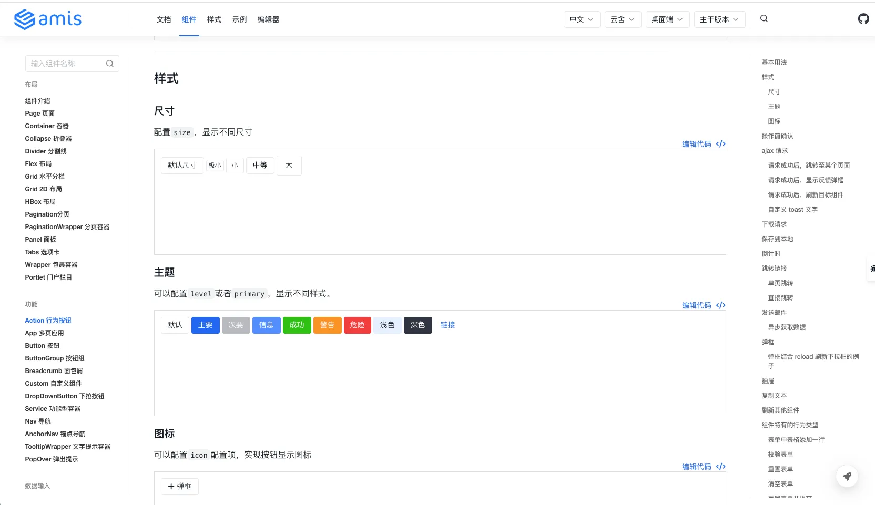The height and width of the screenshot is (505, 875).
Task: Click the search magnifier icon in the header
Action: [764, 18]
